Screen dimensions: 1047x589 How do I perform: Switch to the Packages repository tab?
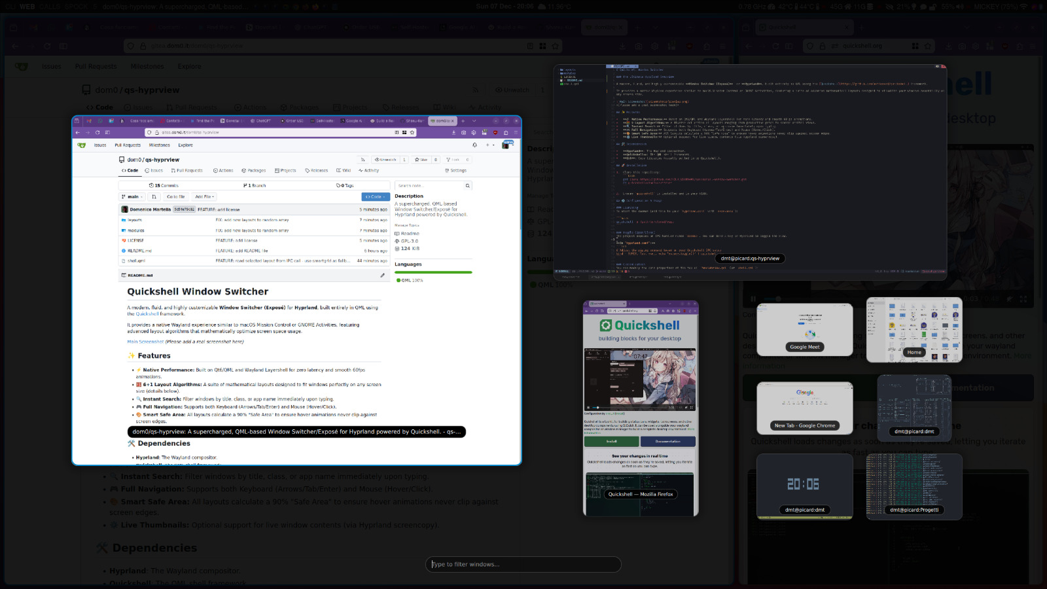click(x=254, y=171)
